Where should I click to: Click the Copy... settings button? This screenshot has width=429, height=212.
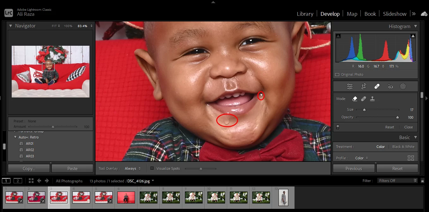coord(29,168)
